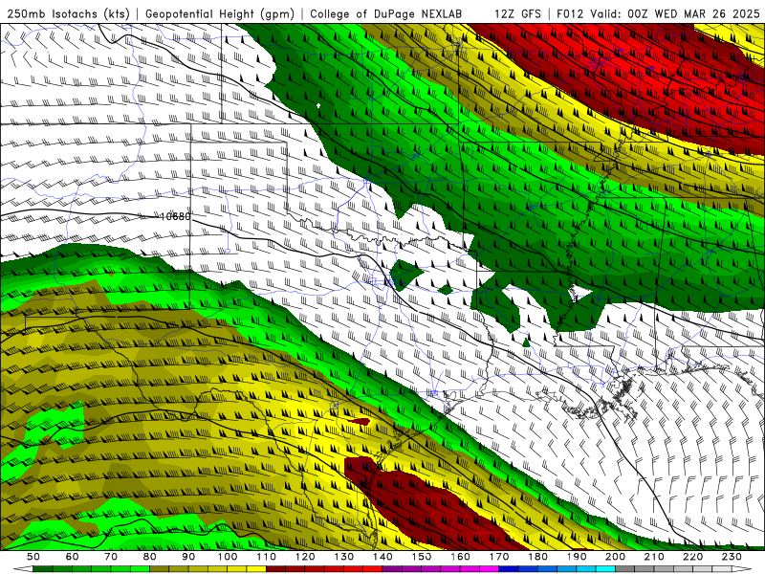Pick the darkest green swatch starting at 50
765x574 pixels.
tap(43, 569)
